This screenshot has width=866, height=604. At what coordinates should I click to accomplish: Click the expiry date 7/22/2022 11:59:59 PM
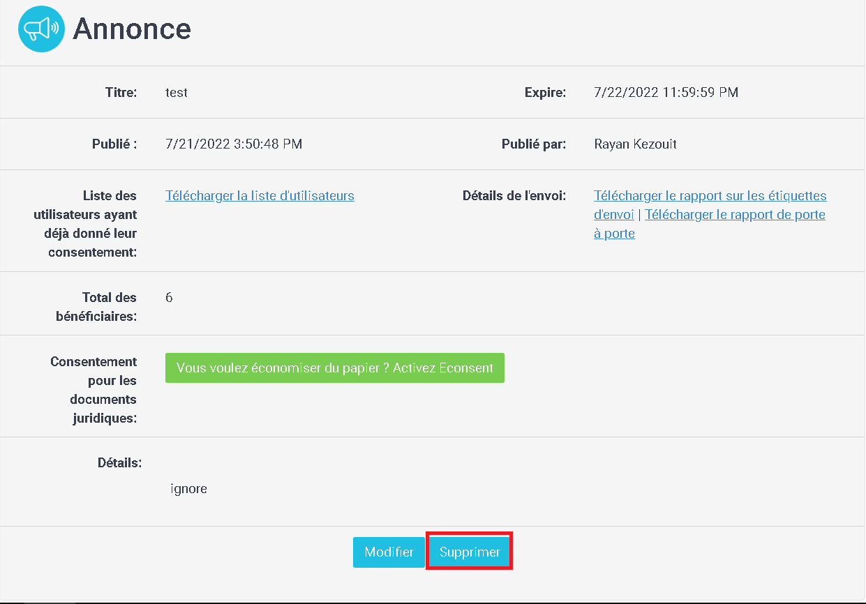(x=666, y=93)
